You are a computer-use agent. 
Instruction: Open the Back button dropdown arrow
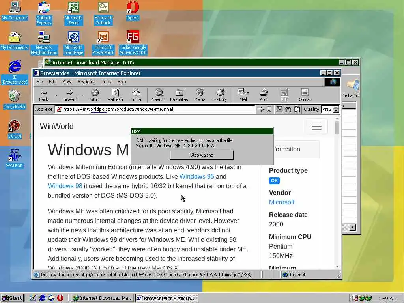click(x=56, y=95)
